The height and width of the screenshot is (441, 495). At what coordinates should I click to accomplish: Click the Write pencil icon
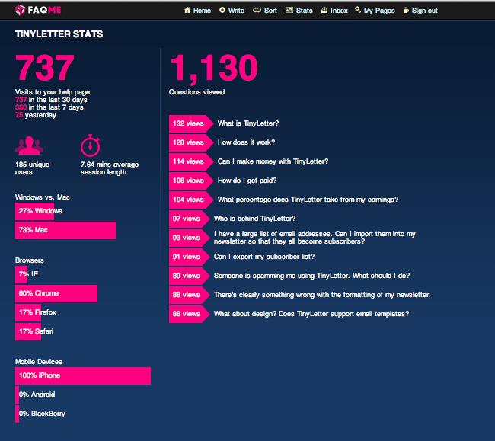point(222,10)
